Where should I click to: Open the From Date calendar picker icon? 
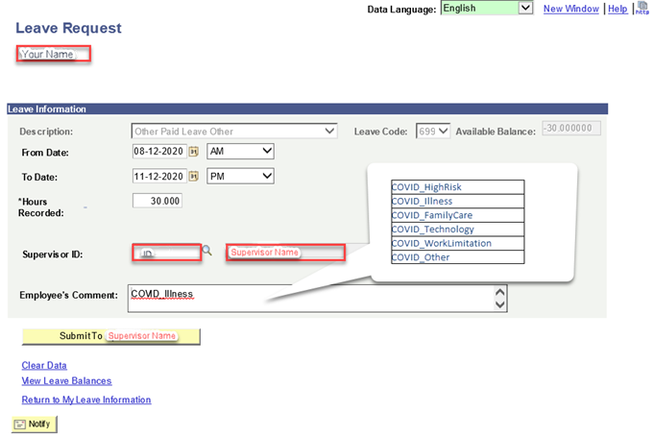[x=193, y=152]
